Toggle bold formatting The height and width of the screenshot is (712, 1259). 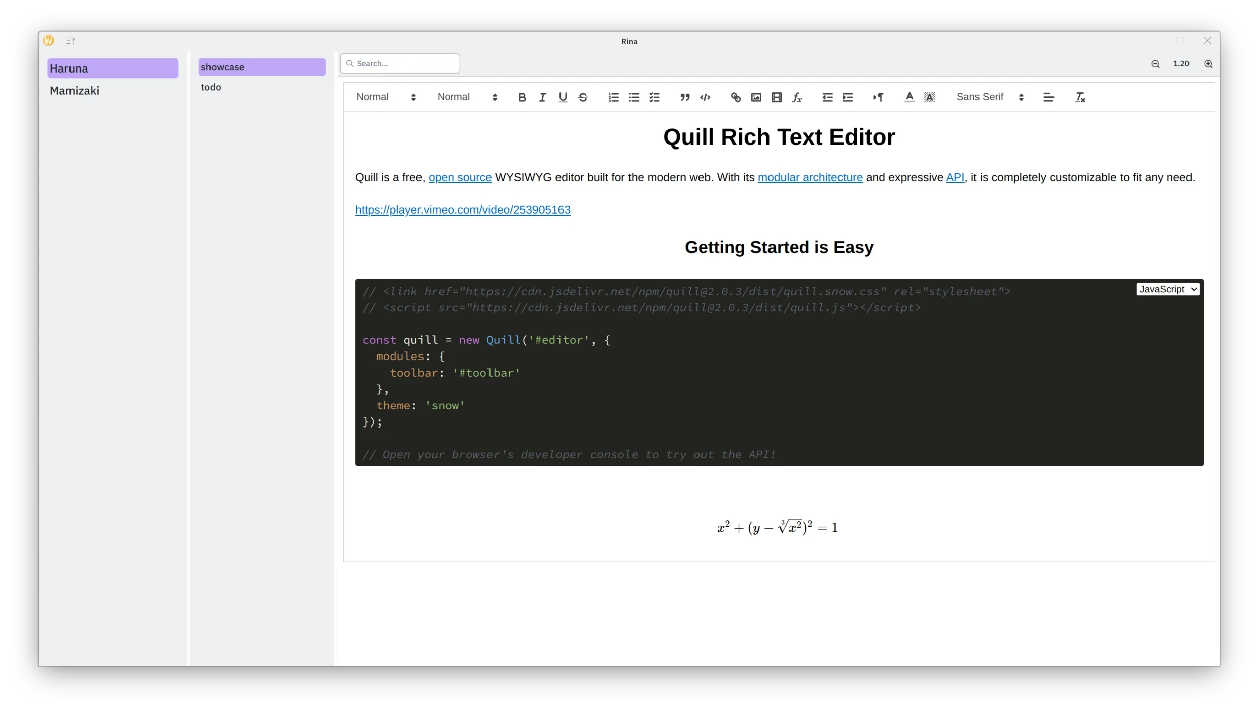pyautogui.click(x=522, y=97)
